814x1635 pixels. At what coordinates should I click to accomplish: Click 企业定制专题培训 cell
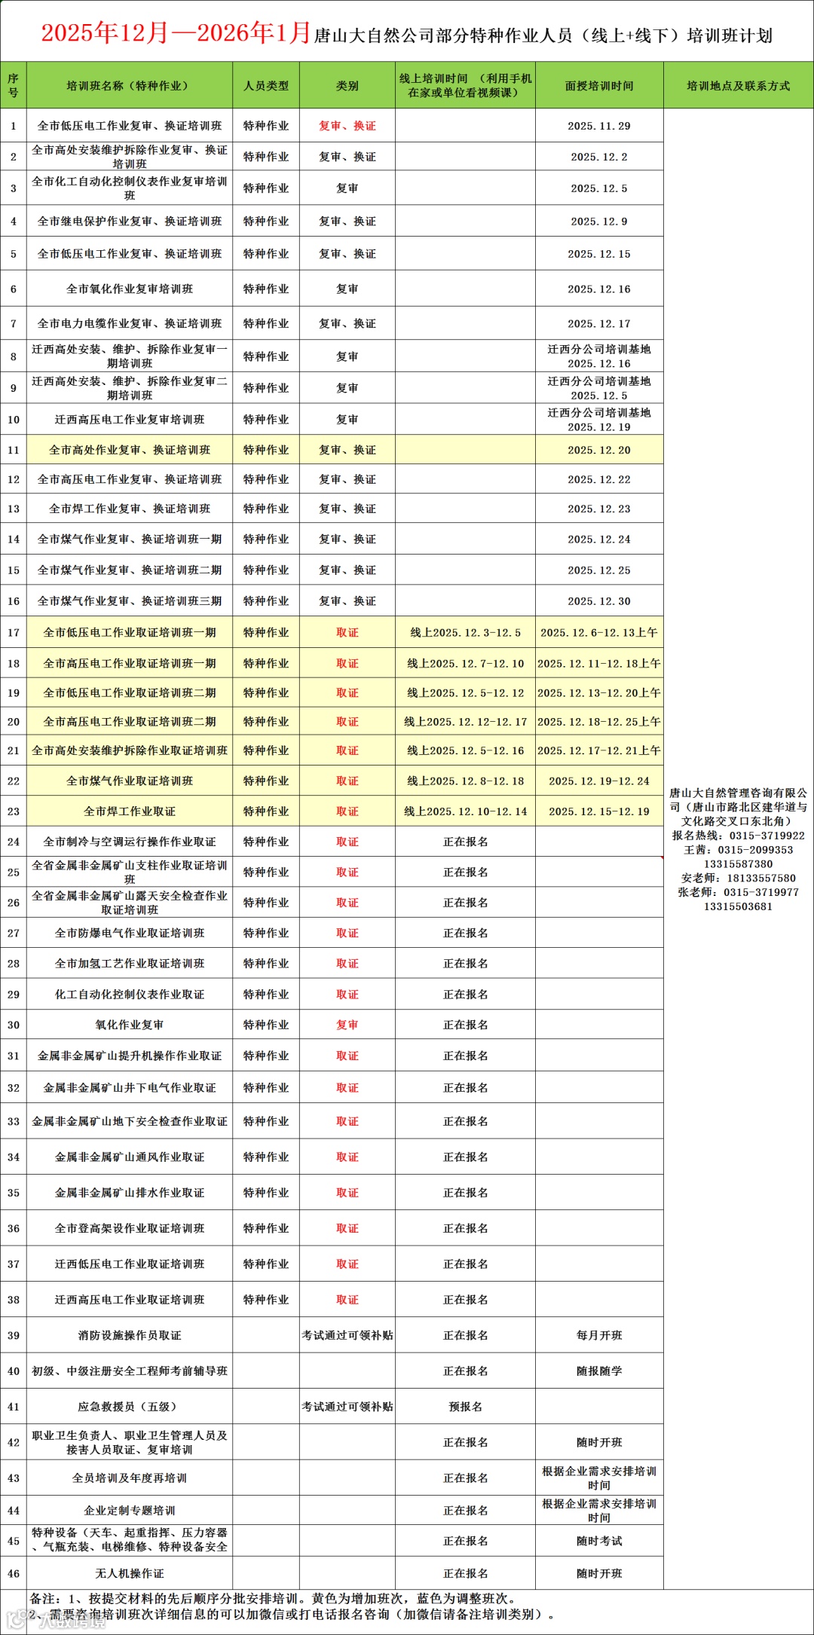[x=130, y=1510]
